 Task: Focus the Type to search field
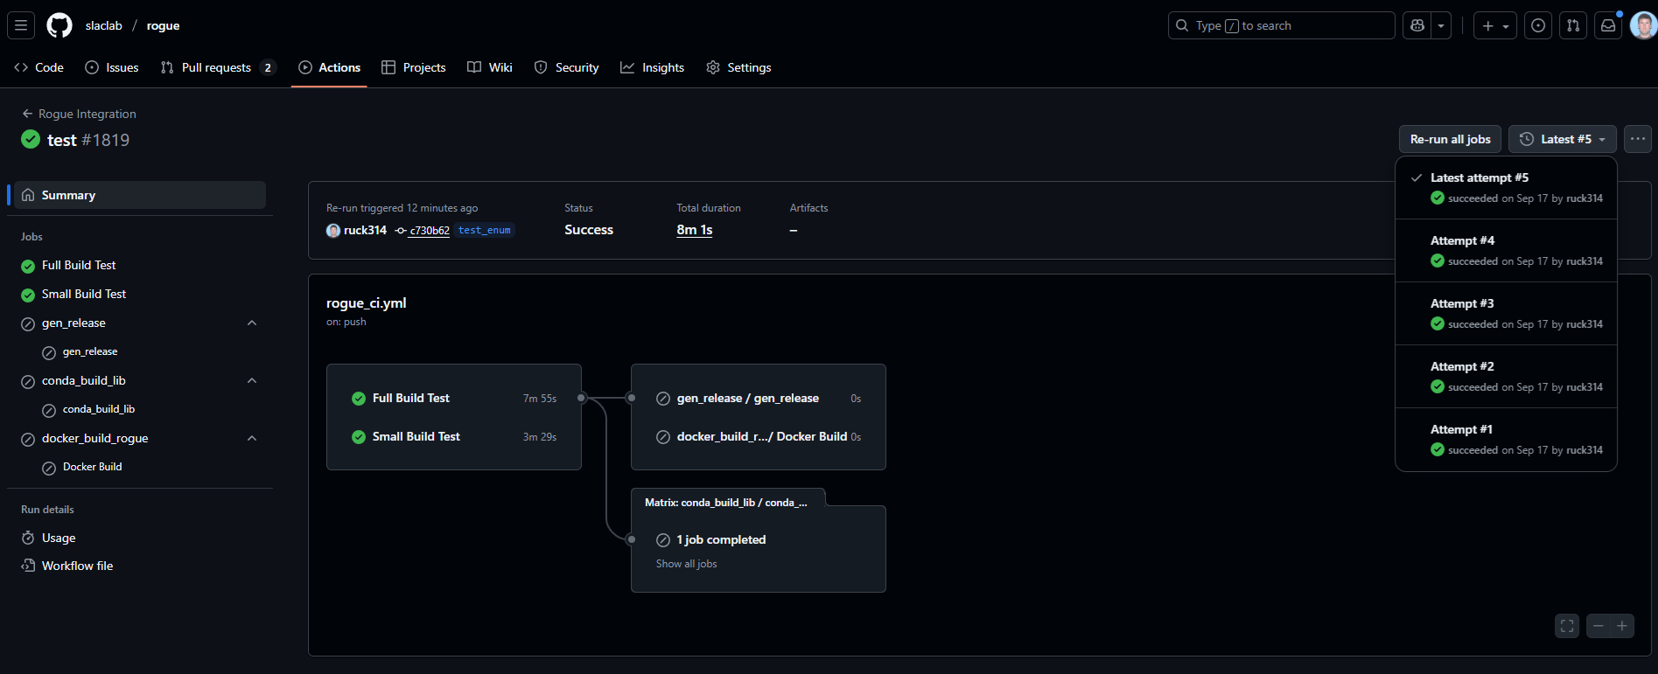click(x=1280, y=25)
